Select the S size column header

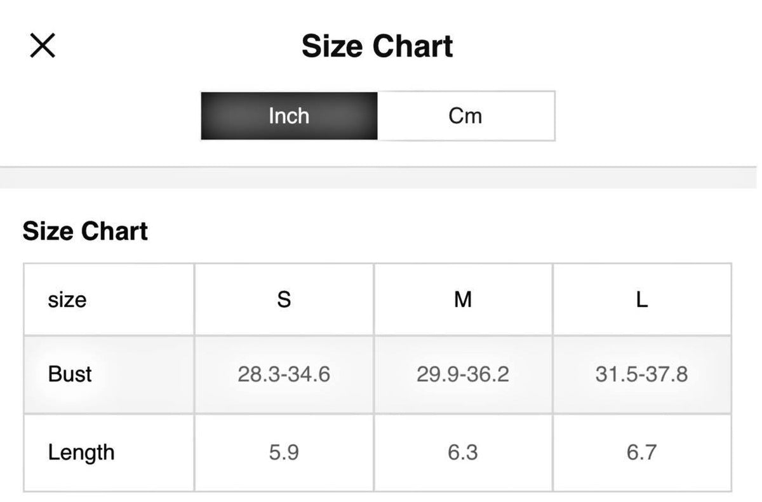tap(284, 299)
